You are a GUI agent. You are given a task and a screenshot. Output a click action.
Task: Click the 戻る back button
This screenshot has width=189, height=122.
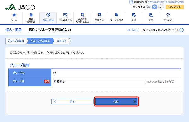pos(72,102)
